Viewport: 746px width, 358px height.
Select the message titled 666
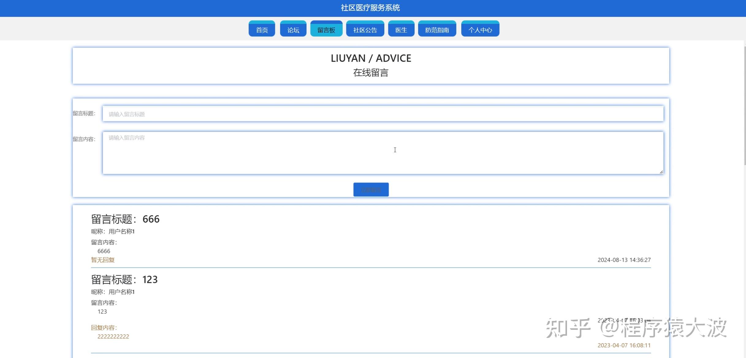125,219
